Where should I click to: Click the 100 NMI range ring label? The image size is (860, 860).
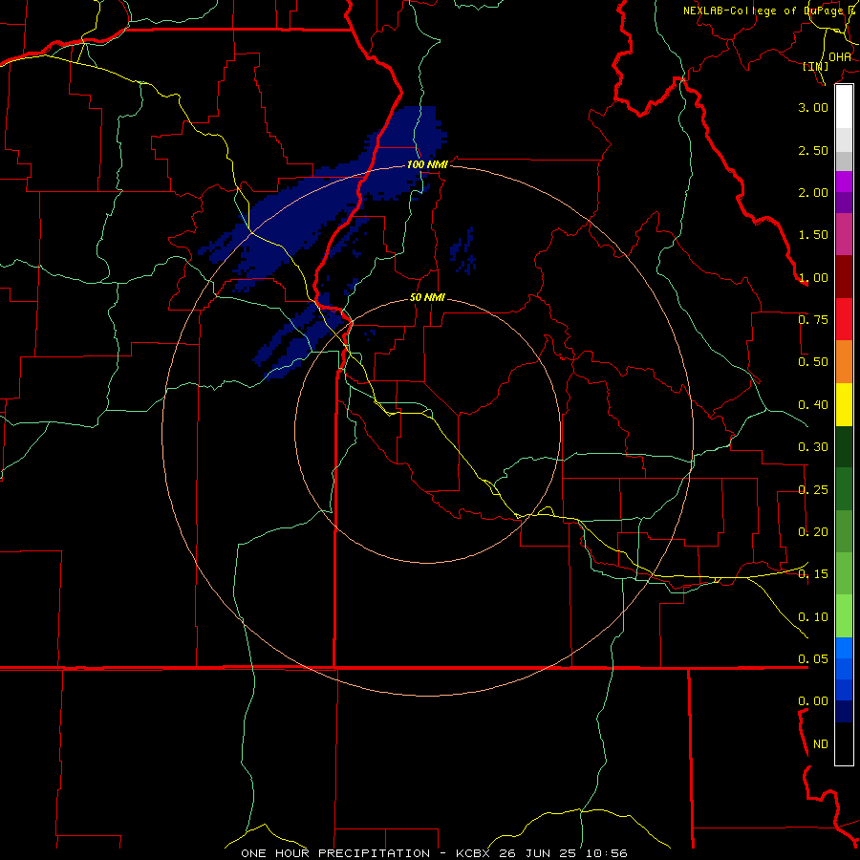pyautogui.click(x=427, y=164)
